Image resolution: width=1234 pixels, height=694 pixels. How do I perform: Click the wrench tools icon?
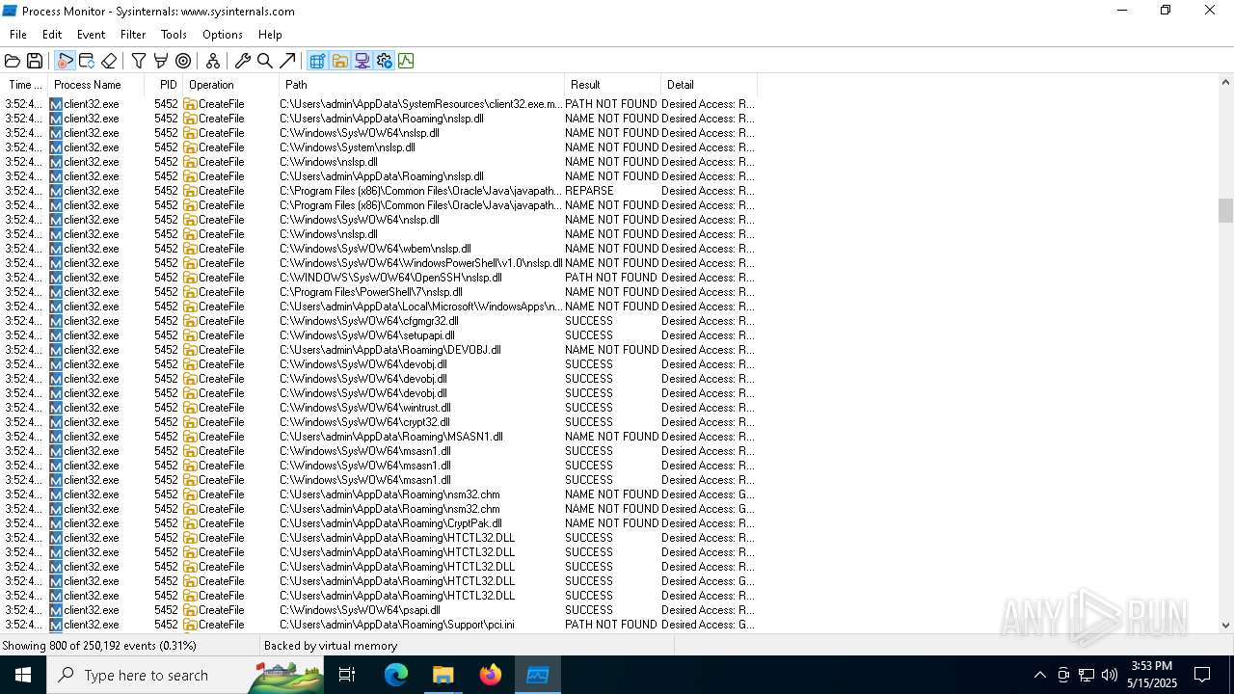pyautogui.click(x=243, y=61)
